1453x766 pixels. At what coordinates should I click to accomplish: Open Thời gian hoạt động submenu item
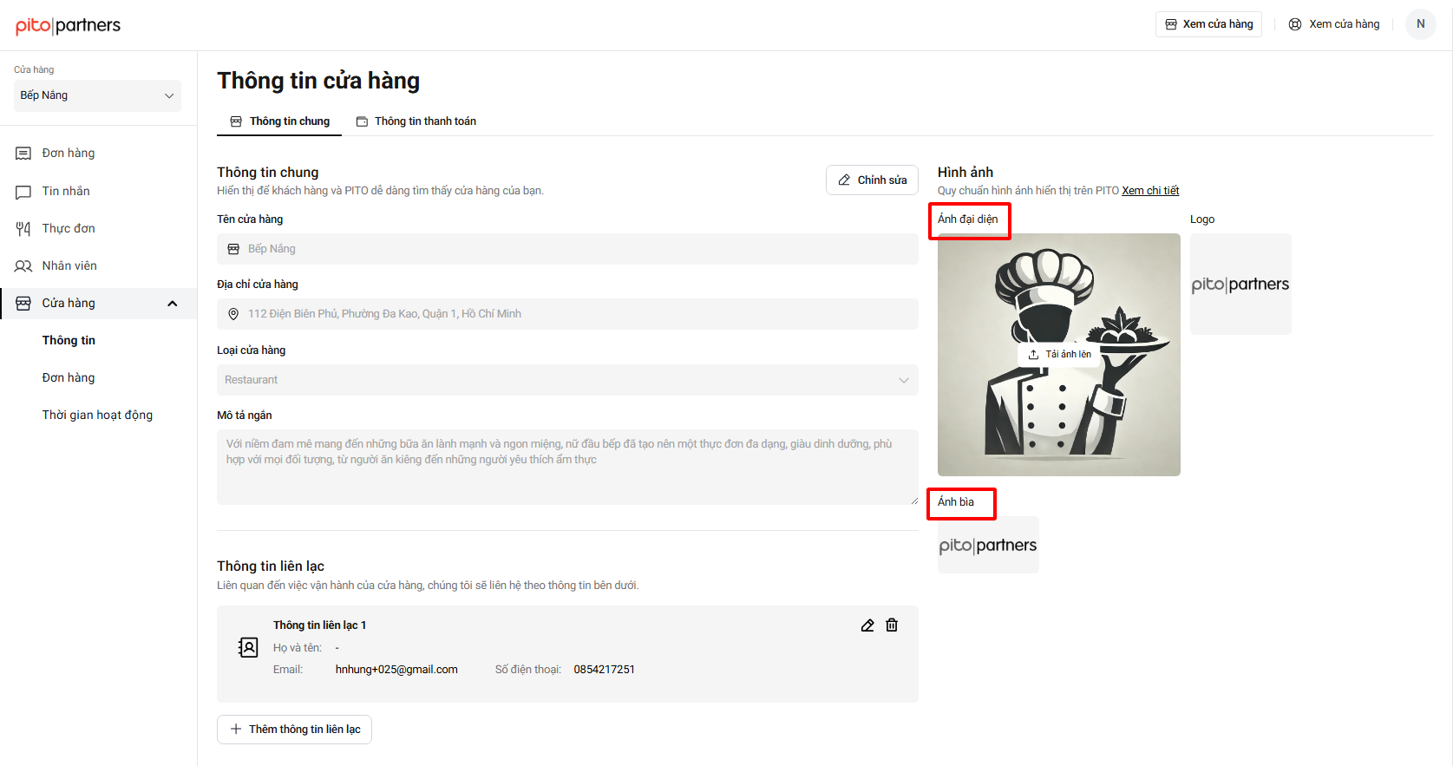click(x=97, y=416)
